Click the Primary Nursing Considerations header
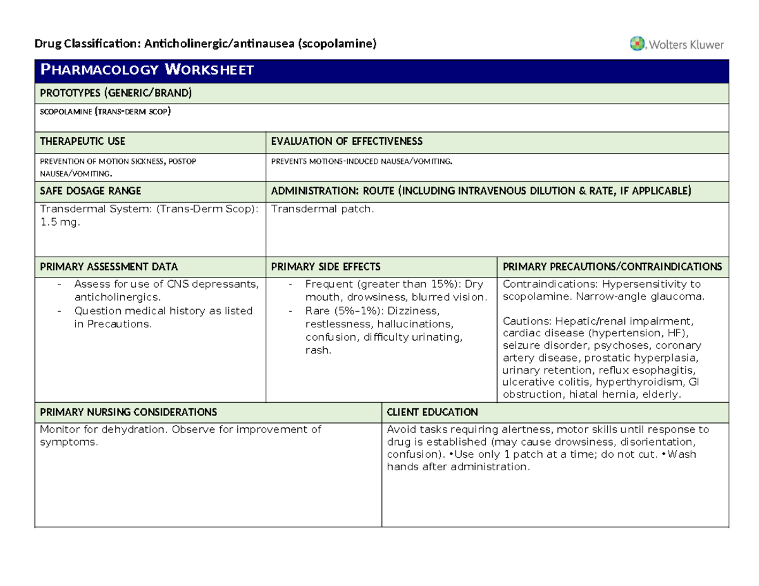Image resolution: width=759 pixels, height=586 pixels. (x=128, y=412)
